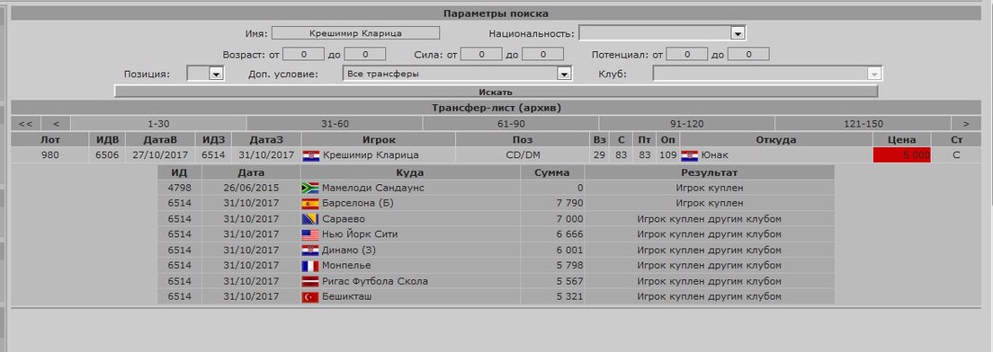Click the French flag by Монпелье
The image size is (993, 352).
[310, 266]
